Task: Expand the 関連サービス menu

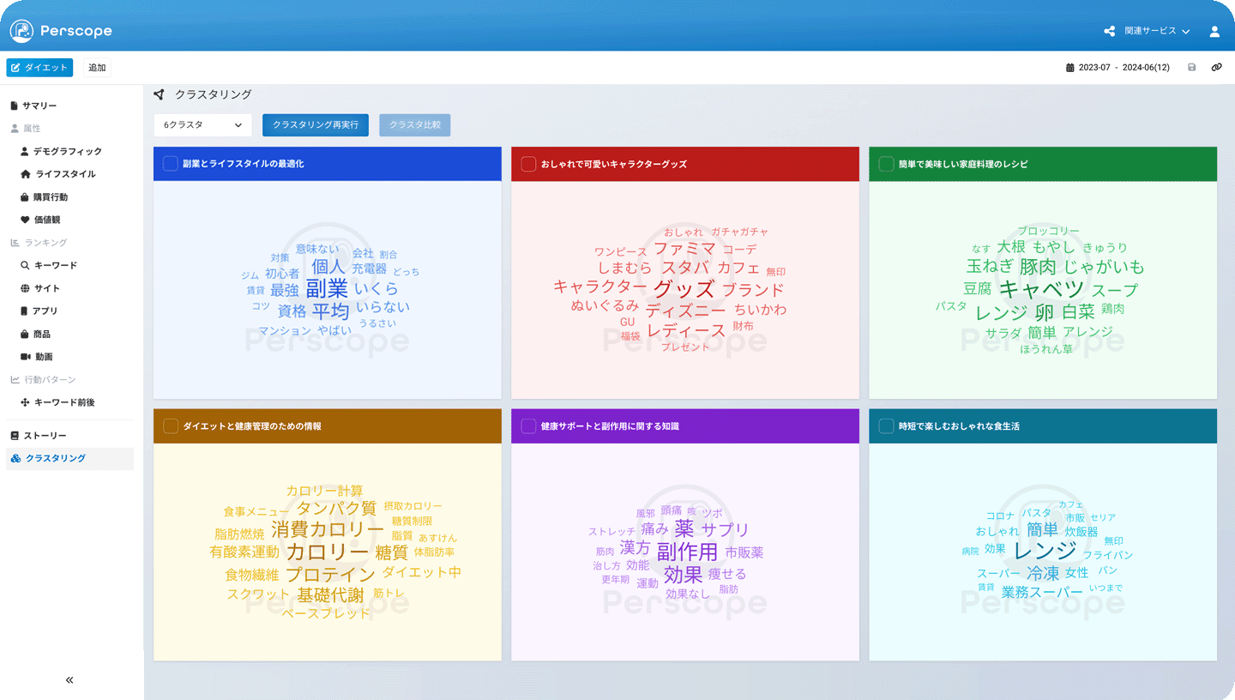Action: click(1157, 31)
